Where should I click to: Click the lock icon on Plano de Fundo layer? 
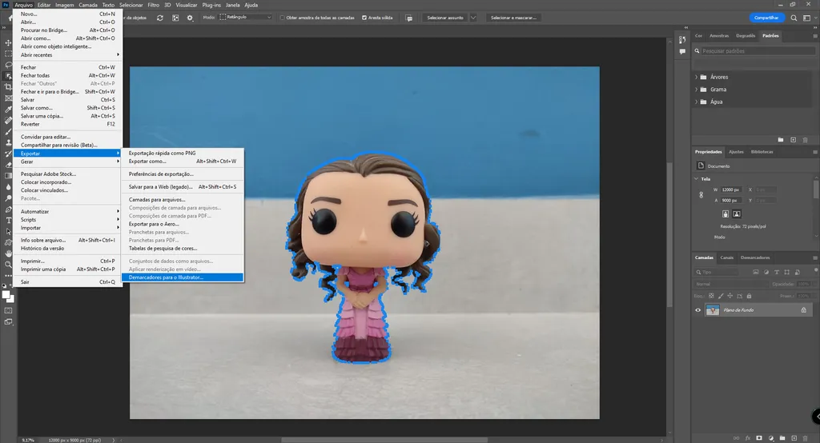tap(803, 309)
